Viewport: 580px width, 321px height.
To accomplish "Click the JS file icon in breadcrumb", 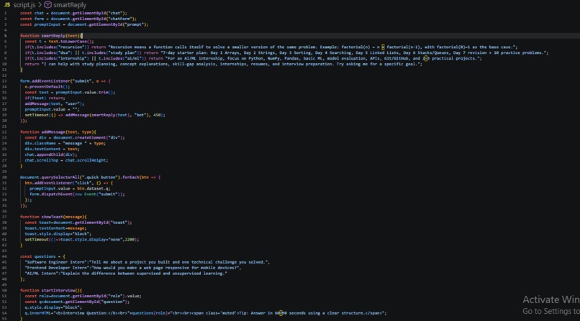I will (7, 5).
